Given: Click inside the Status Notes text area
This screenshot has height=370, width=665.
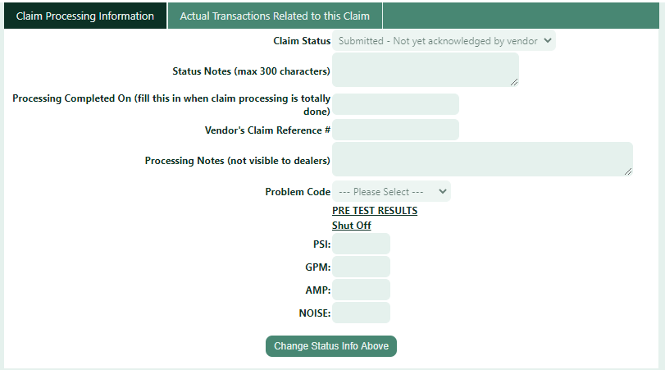Looking at the screenshot, I should 424,70.
